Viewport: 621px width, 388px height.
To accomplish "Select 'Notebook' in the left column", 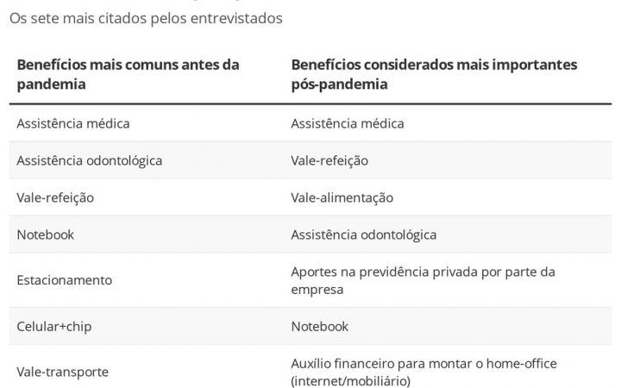I will coord(45,235).
